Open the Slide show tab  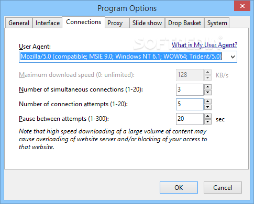point(147,23)
